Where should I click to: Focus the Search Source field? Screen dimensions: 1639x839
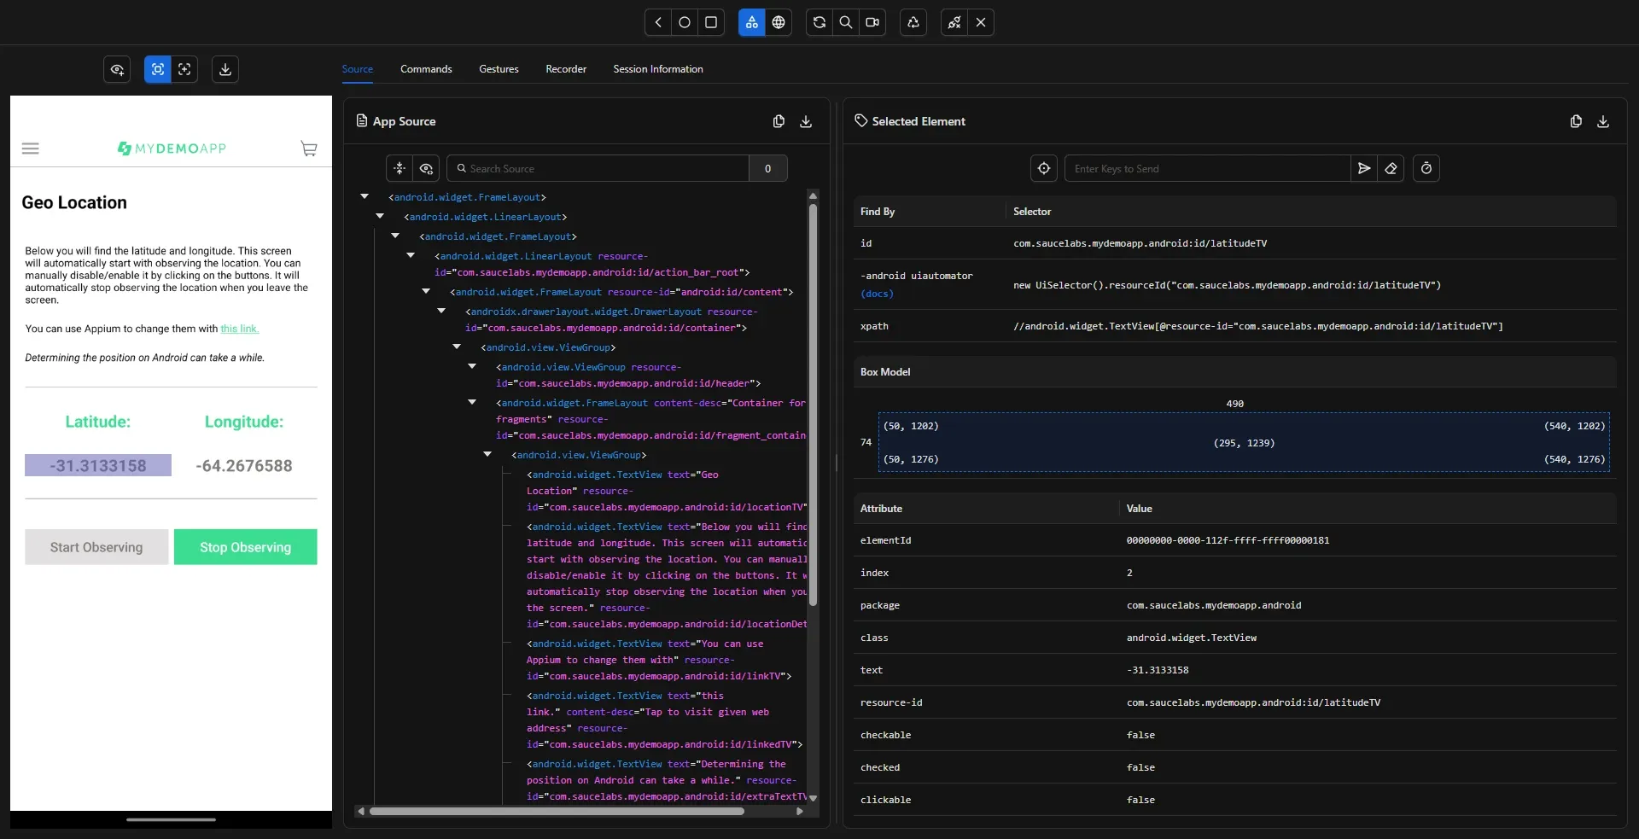pos(598,168)
